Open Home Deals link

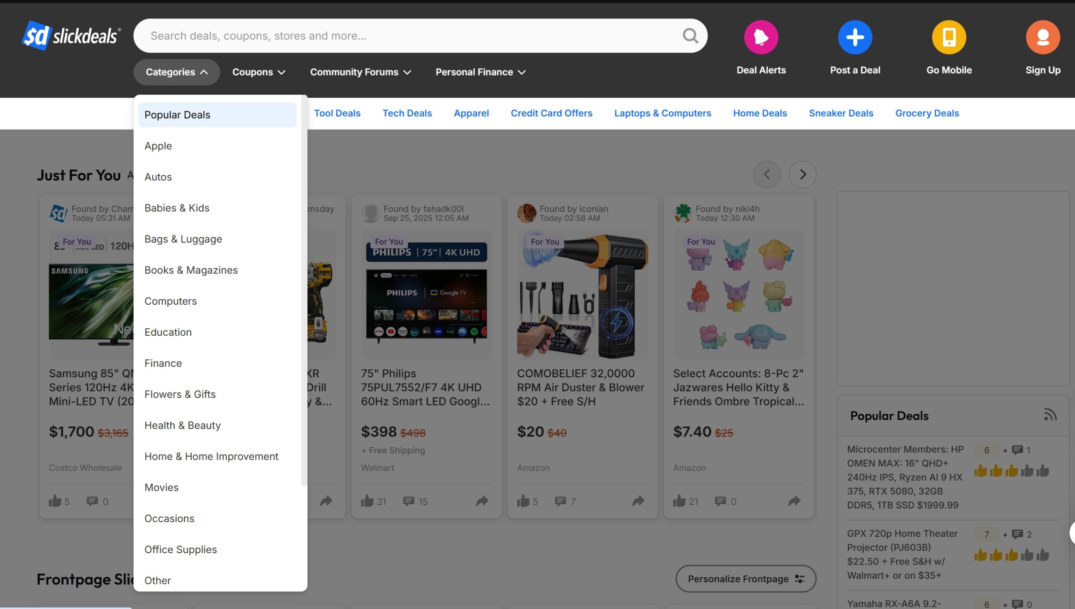tap(760, 113)
